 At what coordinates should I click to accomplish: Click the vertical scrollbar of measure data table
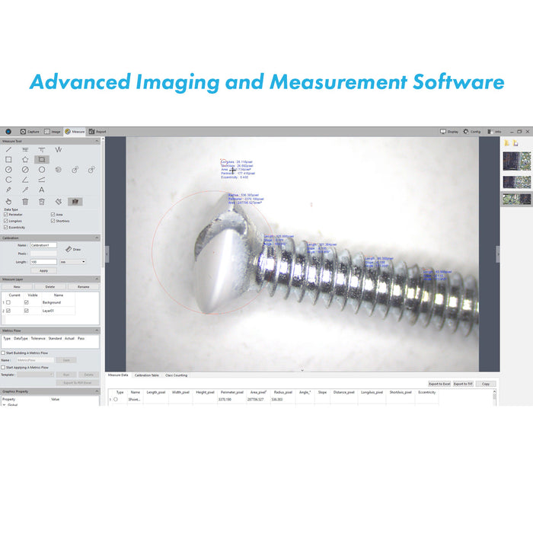(494, 397)
